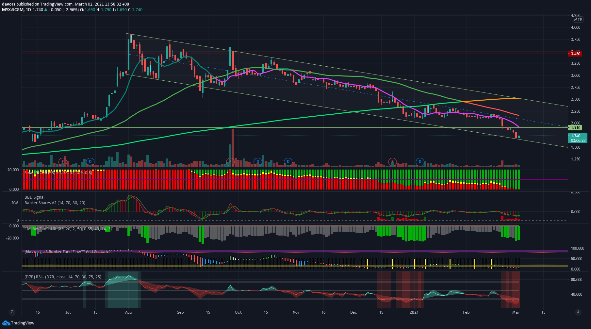591x329 pixels.
Task: Click the dividend marker D in January 2021
Action: coord(420,162)
